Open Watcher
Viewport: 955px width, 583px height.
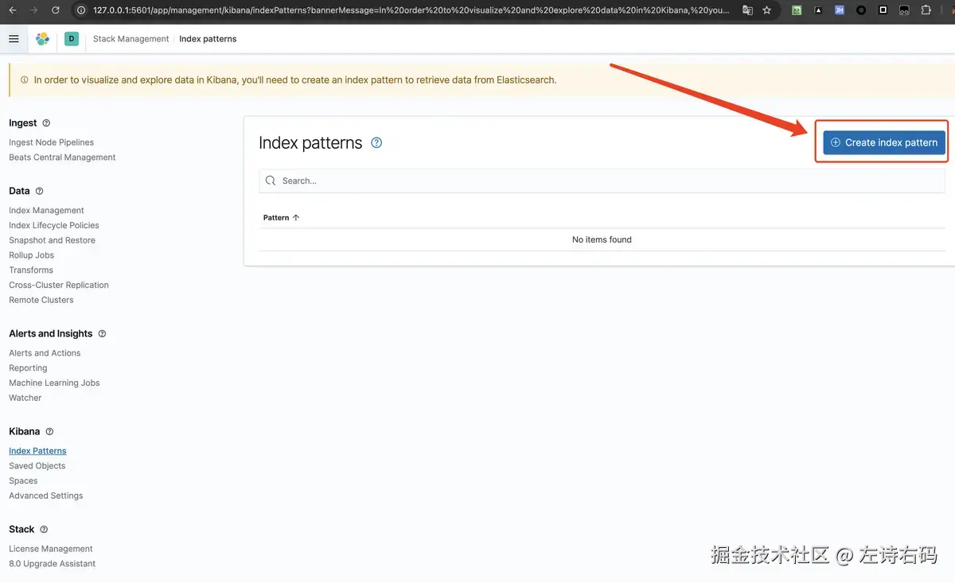pyautogui.click(x=25, y=398)
